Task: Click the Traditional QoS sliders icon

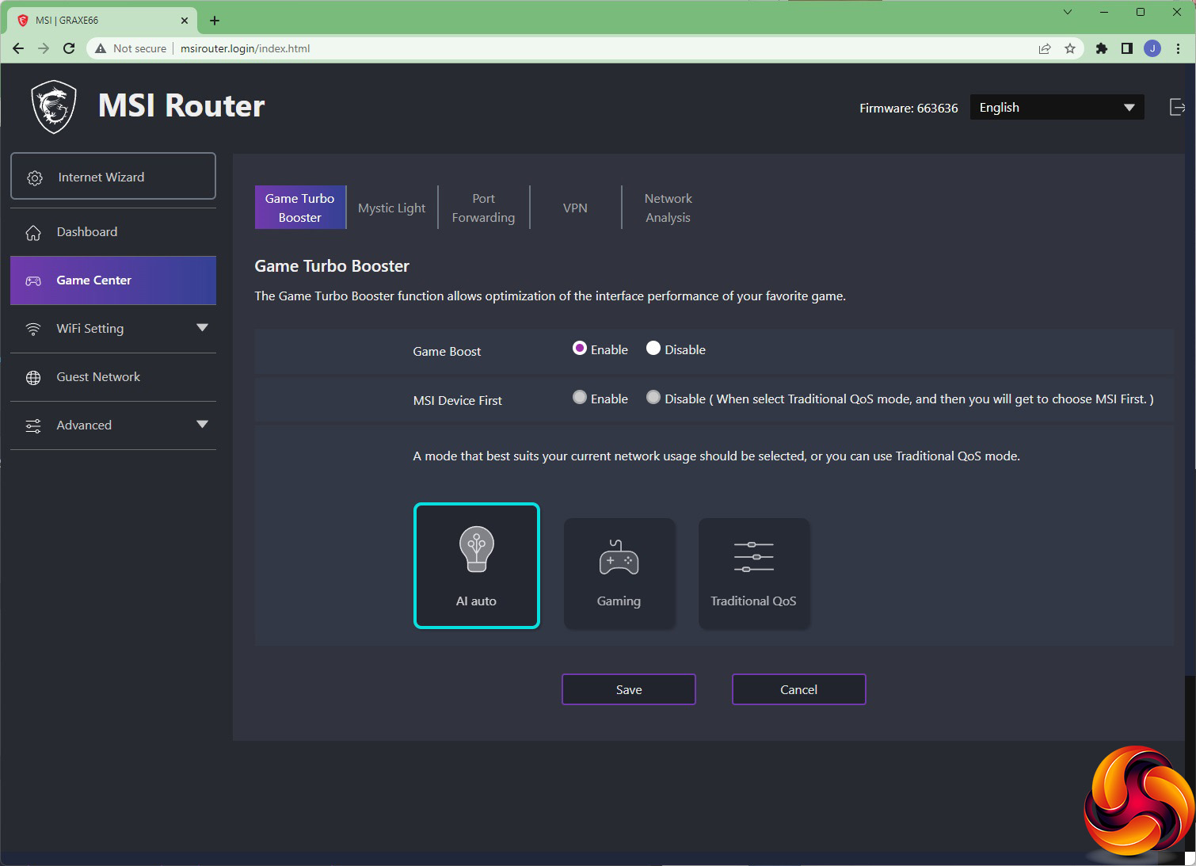Action: tap(753, 557)
